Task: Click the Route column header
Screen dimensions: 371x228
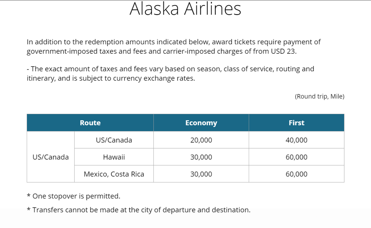Action: tap(90, 123)
